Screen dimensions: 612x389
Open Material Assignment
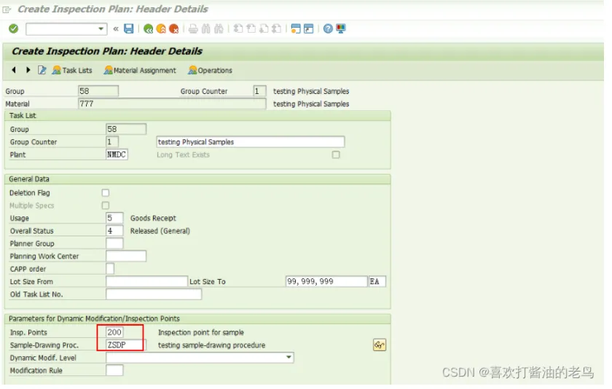coord(140,71)
